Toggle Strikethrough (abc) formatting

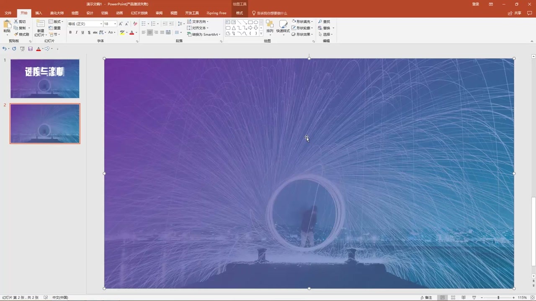pos(95,32)
